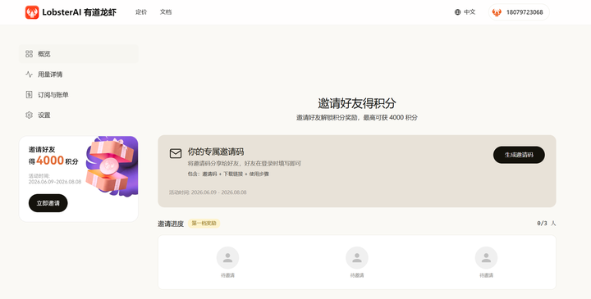
Task: Click the 第一档奖励 badge
Action: [204, 223]
